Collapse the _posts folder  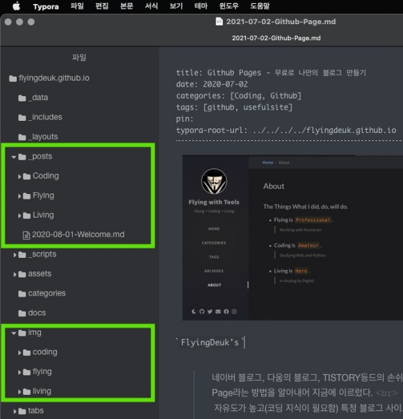point(14,157)
